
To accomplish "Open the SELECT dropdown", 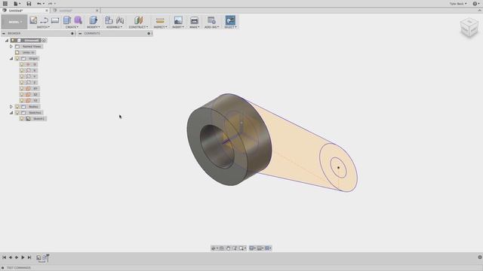I will pyautogui.click(x=230, y=27).
